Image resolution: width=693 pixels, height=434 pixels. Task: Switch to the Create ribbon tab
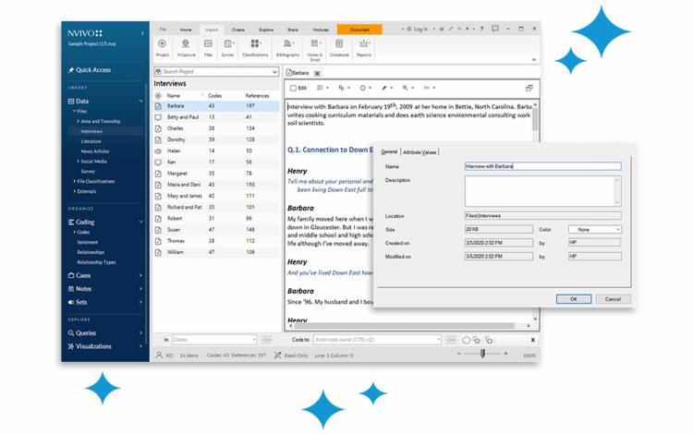coord(238,30)
